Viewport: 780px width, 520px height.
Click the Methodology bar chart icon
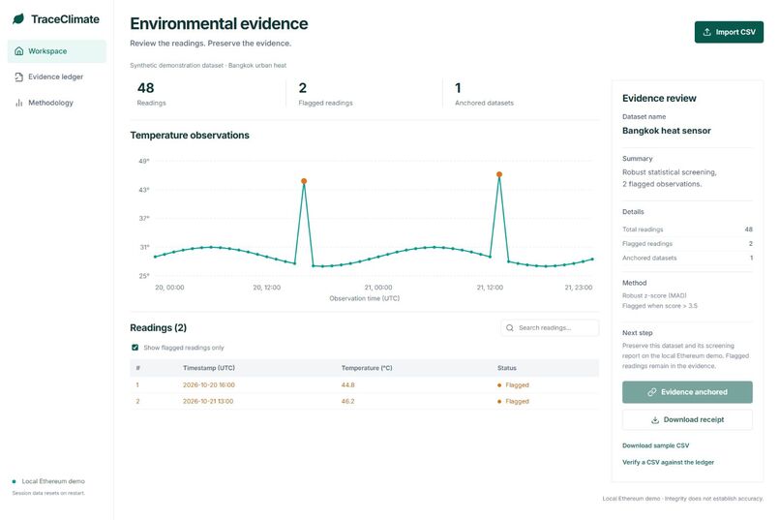[x=19, y=103]
